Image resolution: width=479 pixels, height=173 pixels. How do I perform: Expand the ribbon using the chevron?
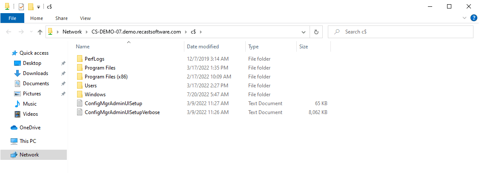[x=465, y=18]
